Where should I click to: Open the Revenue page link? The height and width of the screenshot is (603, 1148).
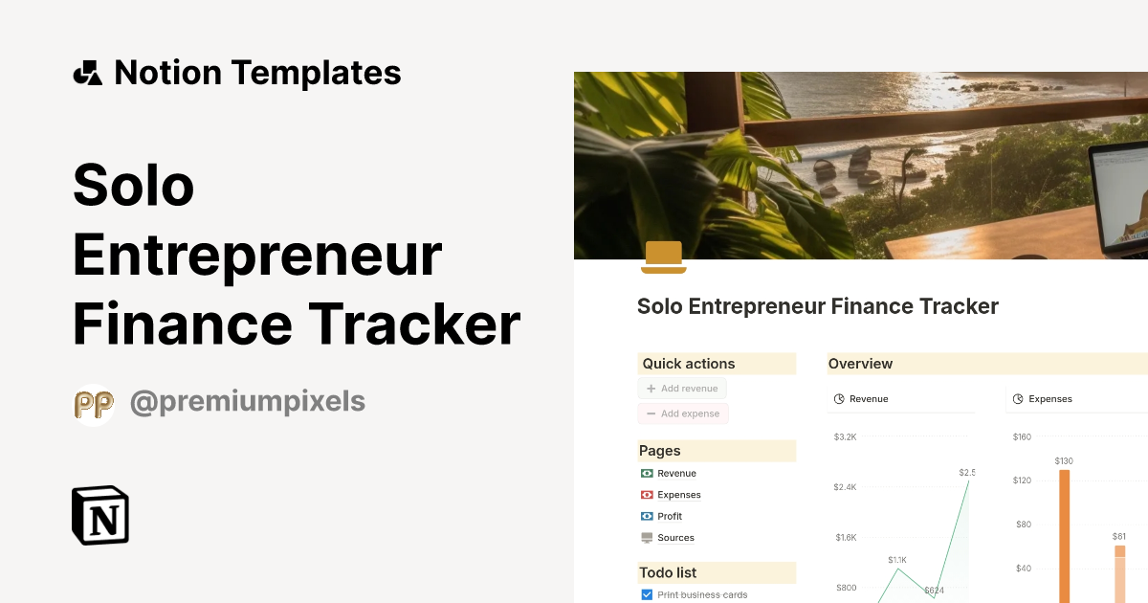[676, 473]
